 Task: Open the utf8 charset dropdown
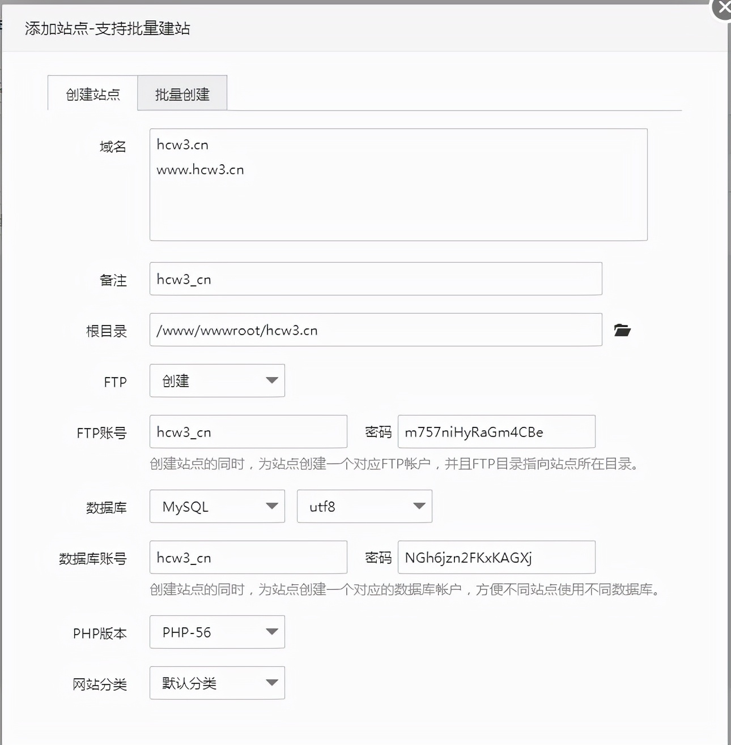tap(364, 506)
